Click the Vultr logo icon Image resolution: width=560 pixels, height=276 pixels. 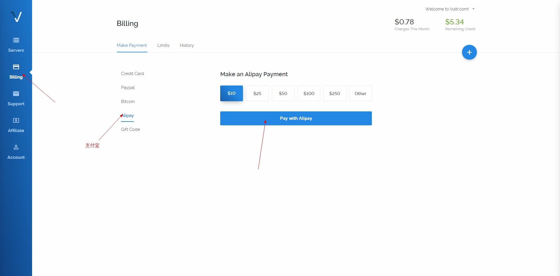point(16,17)
